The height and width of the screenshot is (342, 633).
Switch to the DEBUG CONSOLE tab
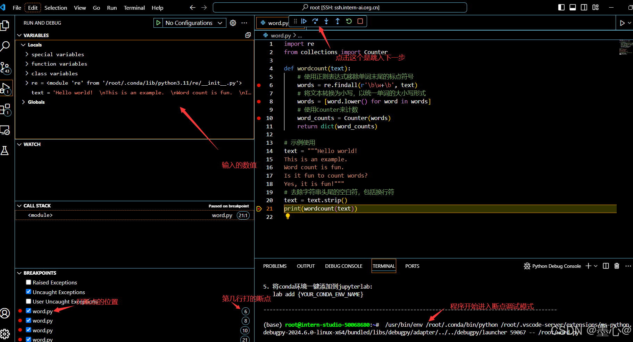tap(343, 266)
